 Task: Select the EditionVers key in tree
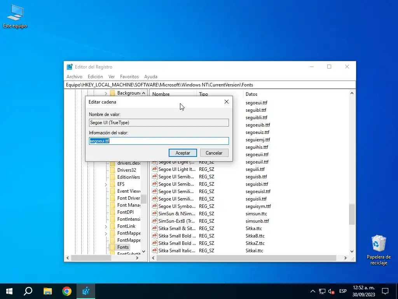tap(128, 177)
